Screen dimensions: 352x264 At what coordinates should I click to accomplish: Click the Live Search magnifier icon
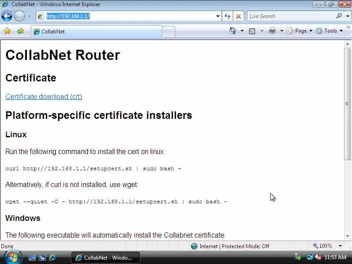pos(339,16)
